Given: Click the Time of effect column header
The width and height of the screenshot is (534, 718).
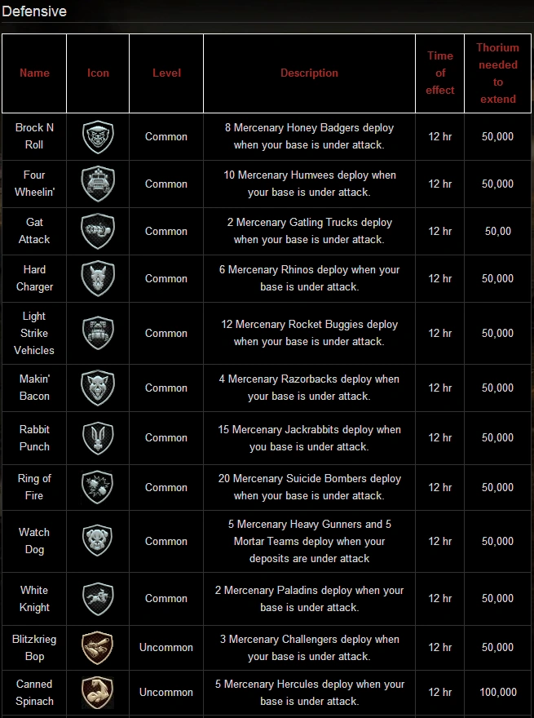Looking at the screenshot, I should [x=439, y=73].
